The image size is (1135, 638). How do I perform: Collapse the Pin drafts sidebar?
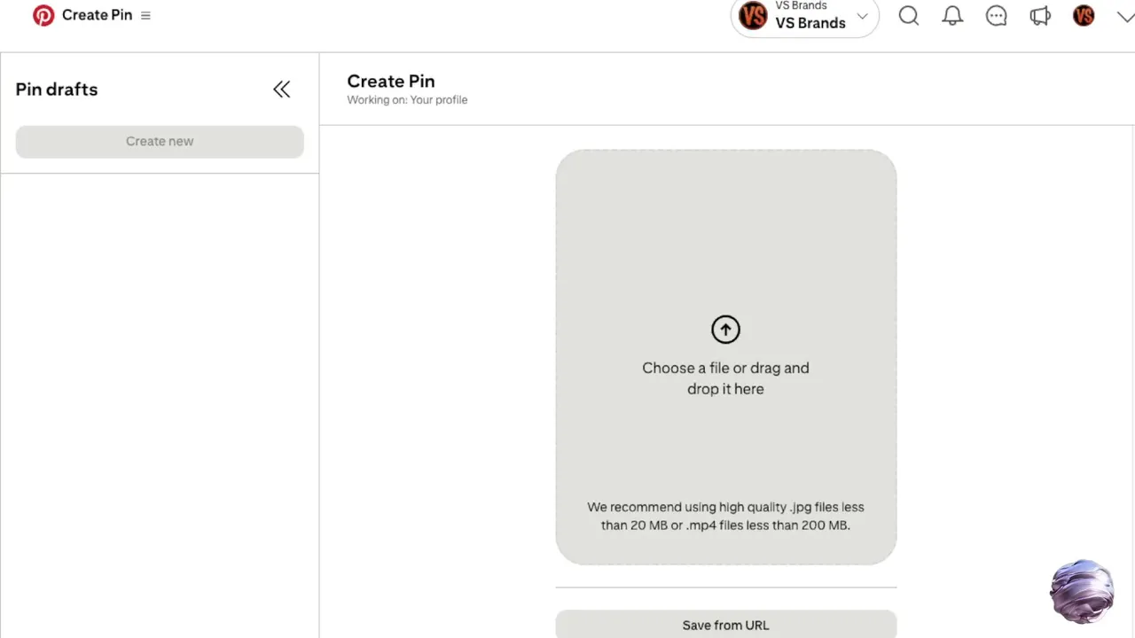point(281,89)
